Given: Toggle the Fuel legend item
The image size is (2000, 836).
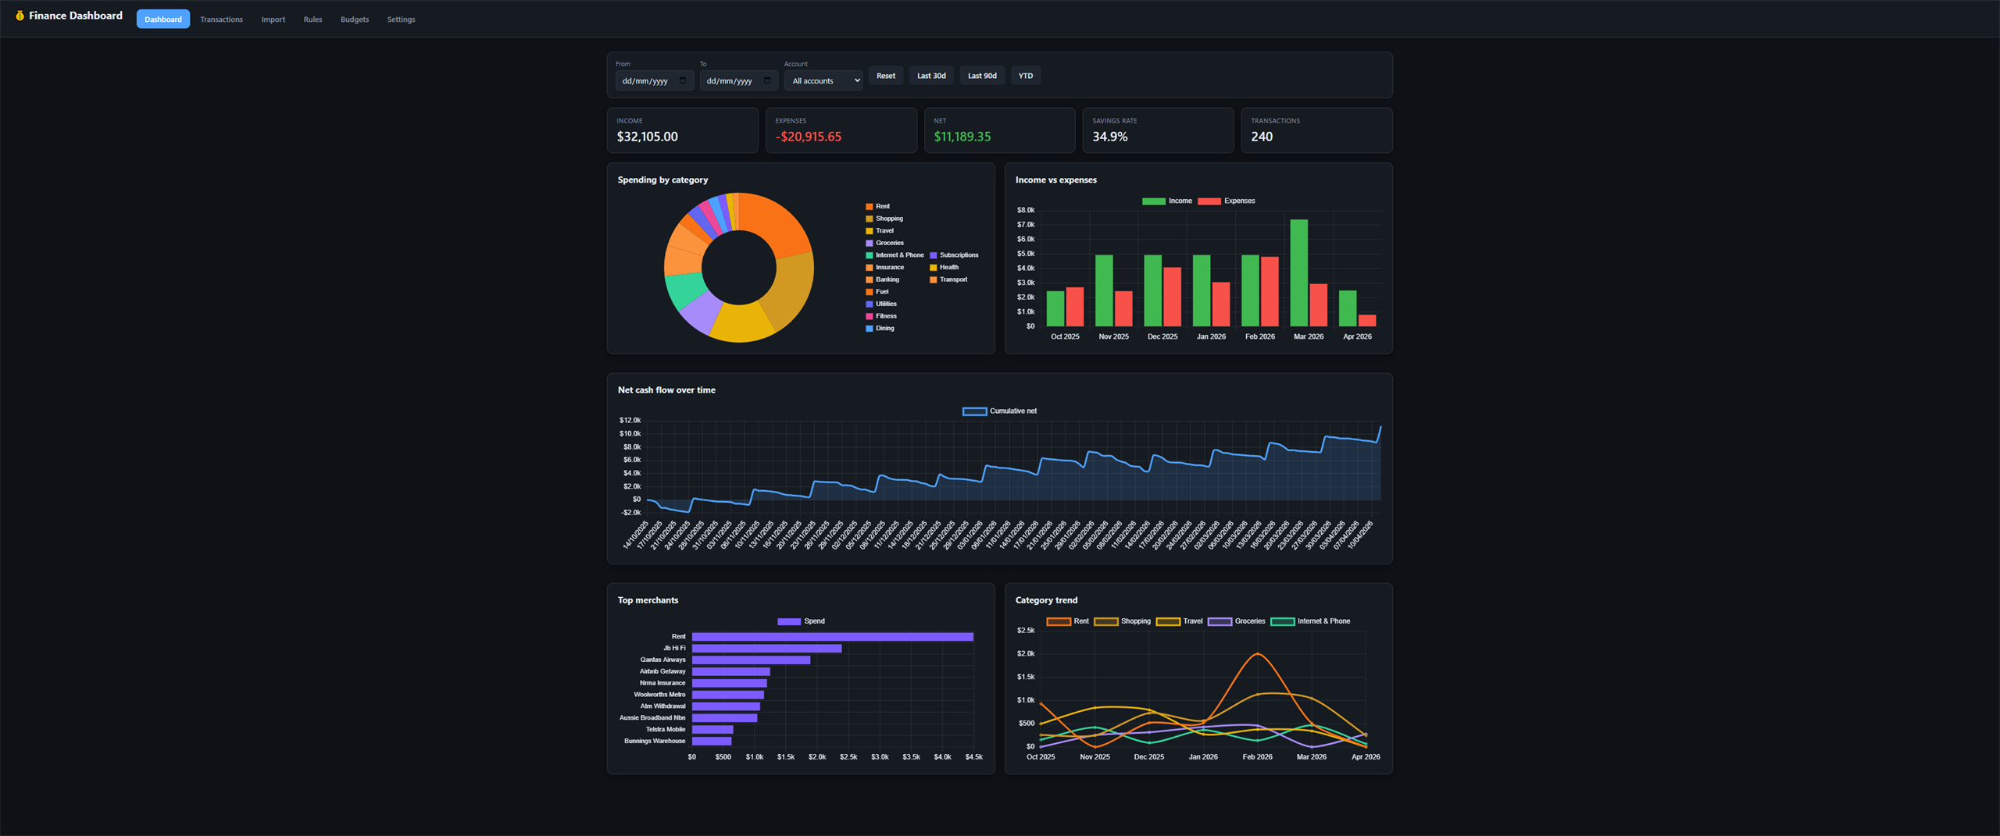Looking at the screenshot, I should pos(877,292).
